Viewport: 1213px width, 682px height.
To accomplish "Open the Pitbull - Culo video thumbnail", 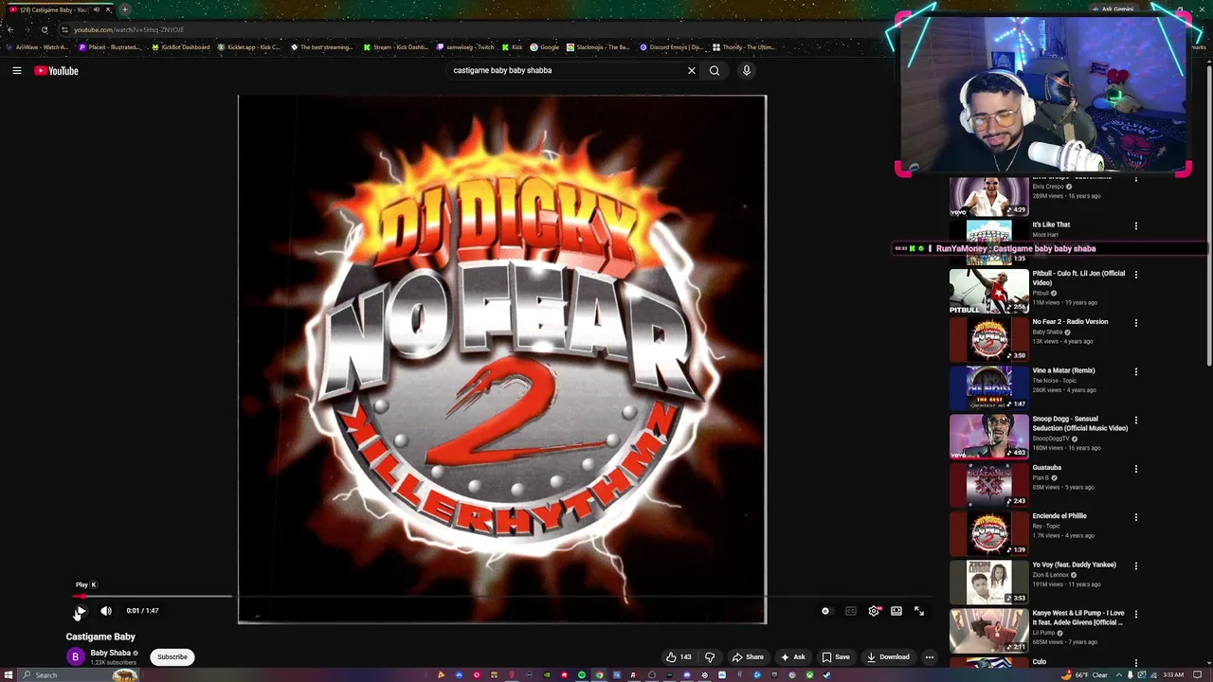I will [x=988, y=291].
